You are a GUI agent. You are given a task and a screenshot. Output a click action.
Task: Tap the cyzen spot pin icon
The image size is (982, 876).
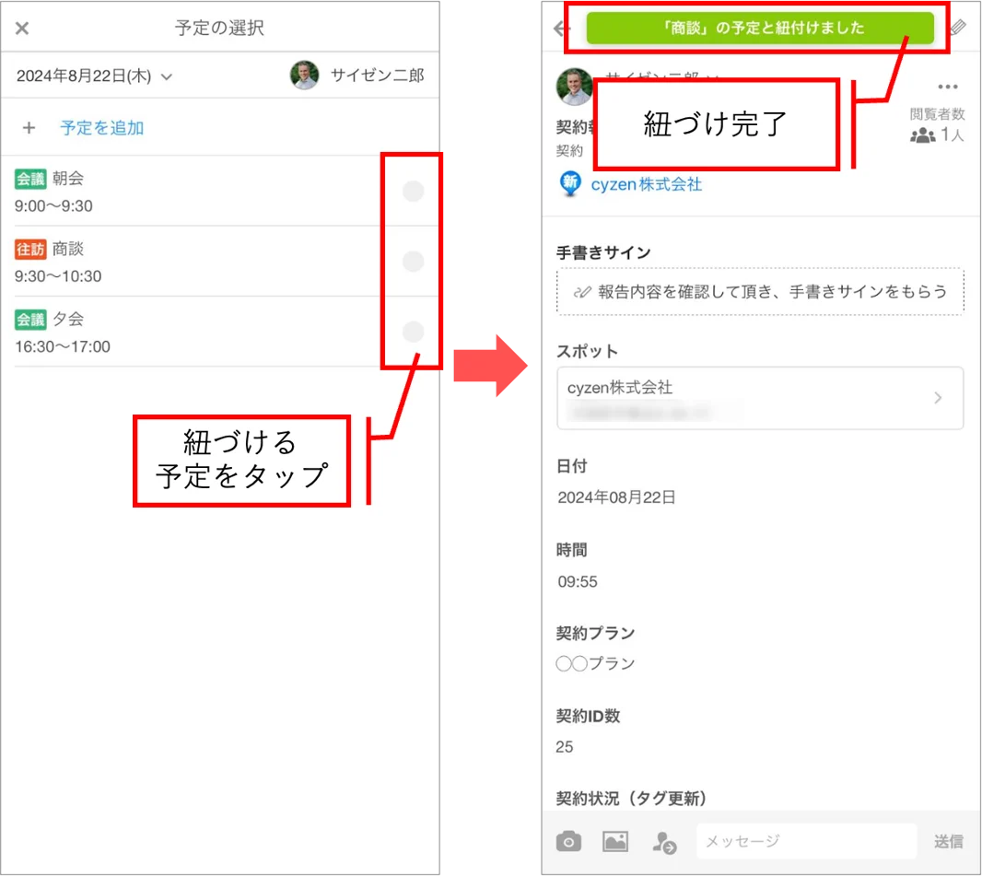pos(570,184)
